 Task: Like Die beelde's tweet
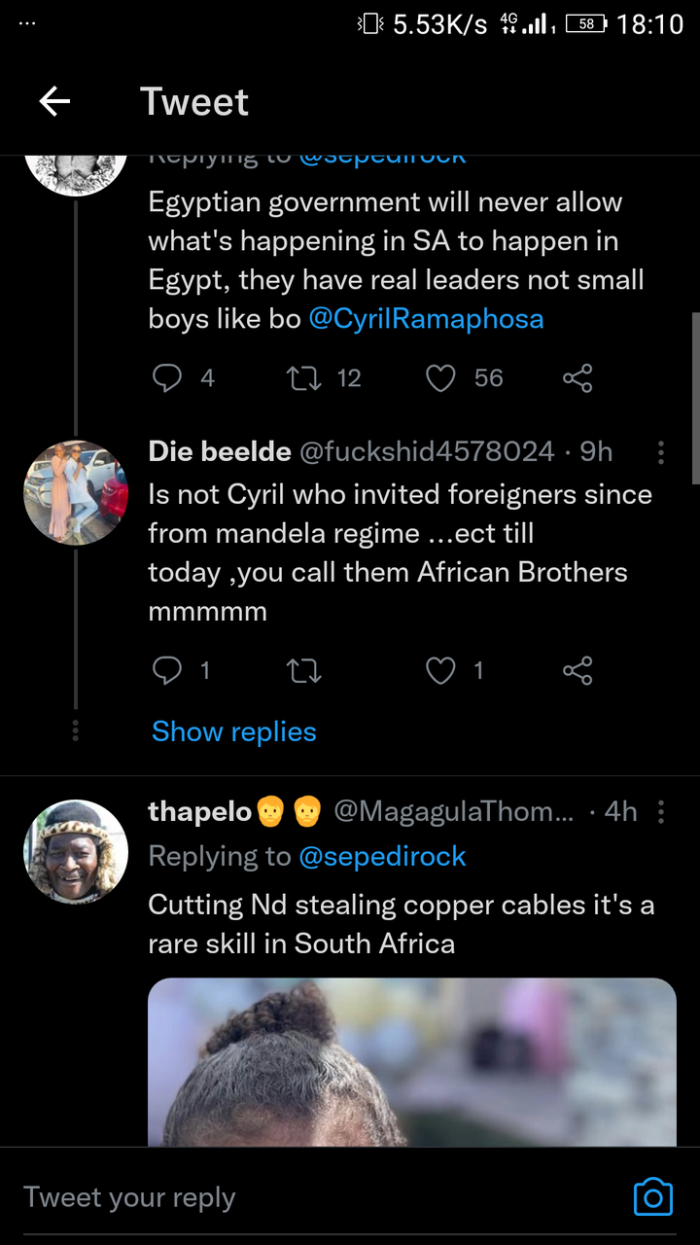pyautogui.click(x=441, y=670)
